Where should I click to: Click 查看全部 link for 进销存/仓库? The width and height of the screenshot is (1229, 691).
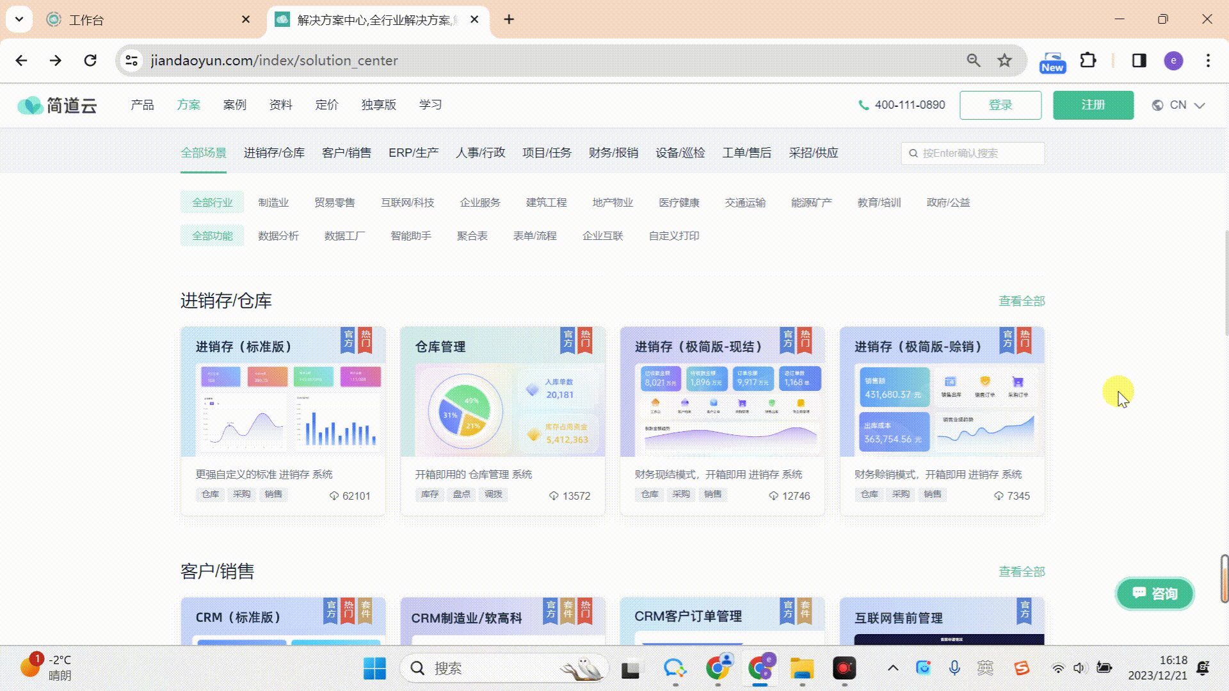(1022, 301)
